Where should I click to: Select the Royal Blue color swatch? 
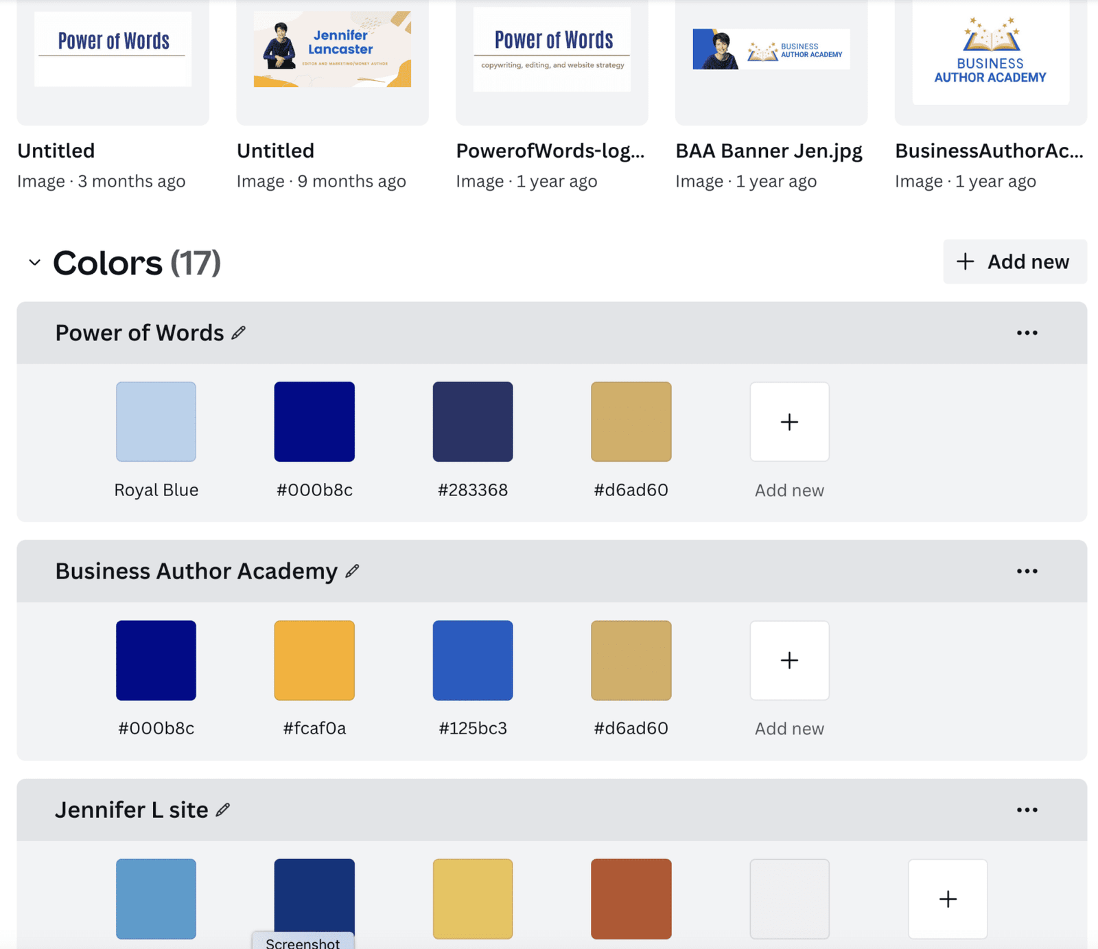pos(156,421)
